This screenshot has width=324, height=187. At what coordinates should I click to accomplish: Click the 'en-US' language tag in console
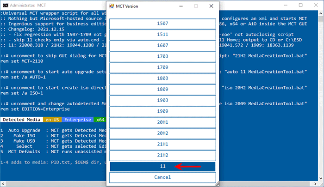point(52,120)
